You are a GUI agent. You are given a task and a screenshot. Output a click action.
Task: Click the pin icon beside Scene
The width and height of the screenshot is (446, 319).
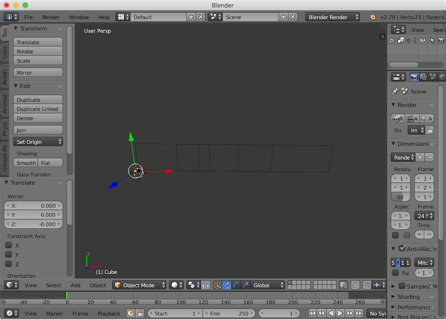(395, 91)
